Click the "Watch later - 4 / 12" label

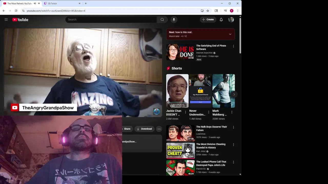coord(178,36)
